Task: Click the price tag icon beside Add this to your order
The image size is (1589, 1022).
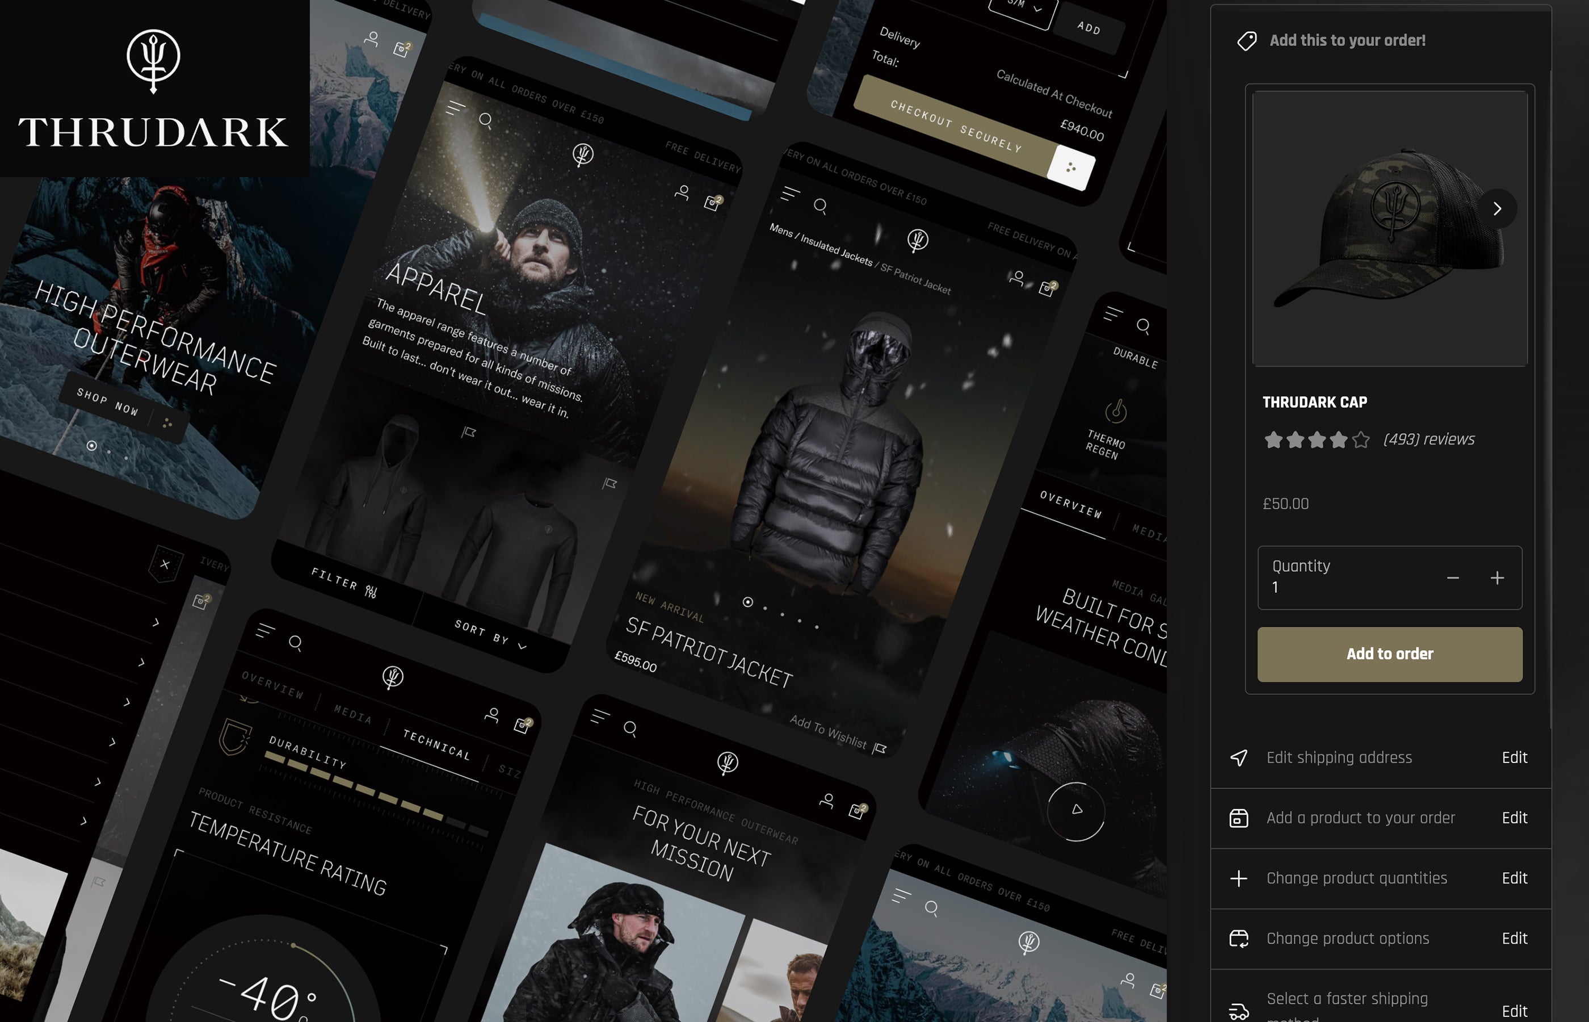Action: pos(1247,41)
